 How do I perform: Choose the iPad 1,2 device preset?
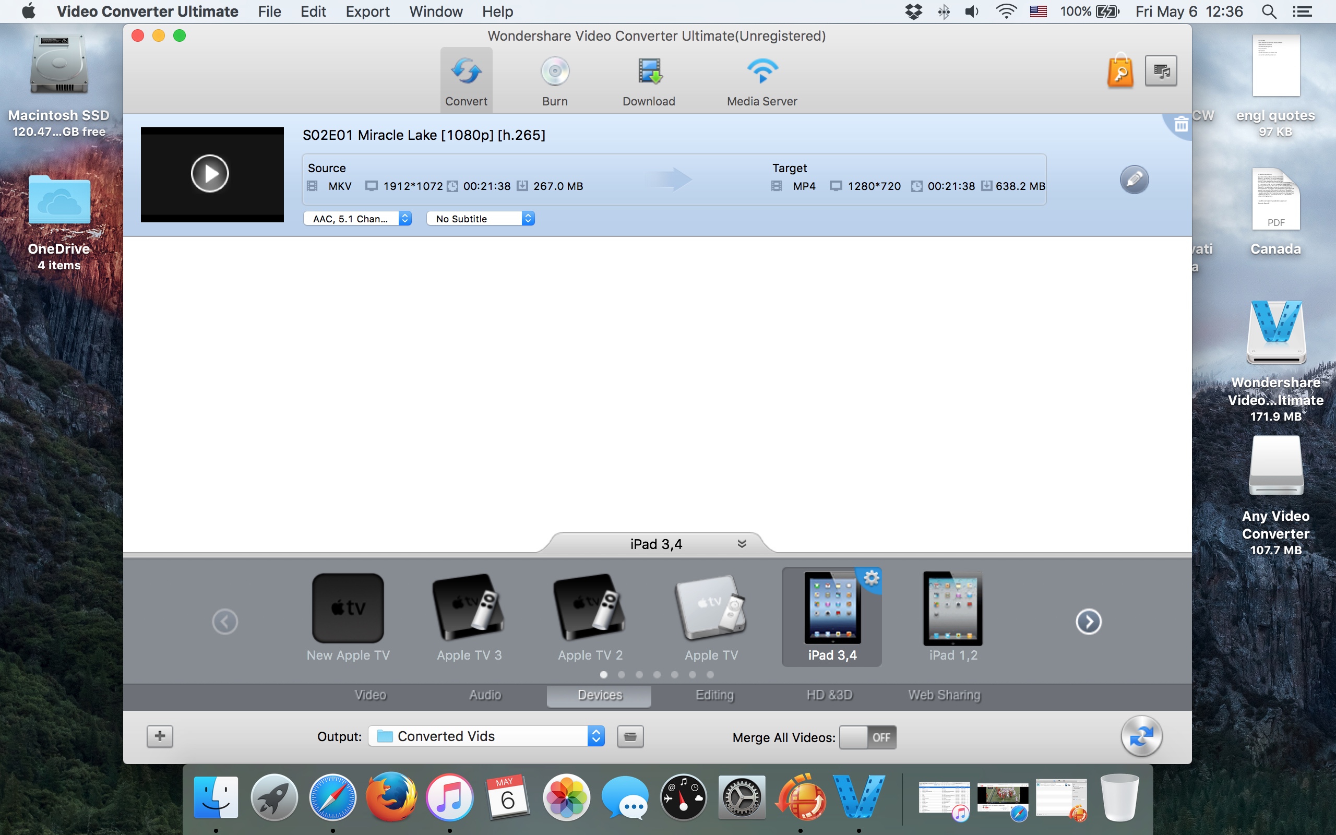(x=953, y=617)
